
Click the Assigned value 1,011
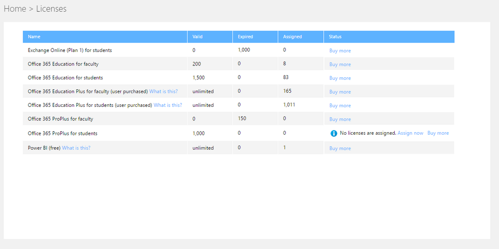[x=289, y=104]
